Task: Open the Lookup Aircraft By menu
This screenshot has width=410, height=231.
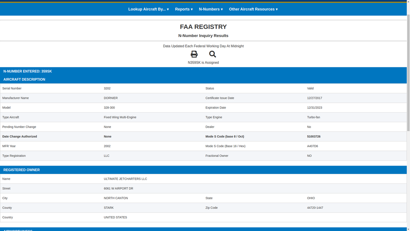Action: click(149, 9)
